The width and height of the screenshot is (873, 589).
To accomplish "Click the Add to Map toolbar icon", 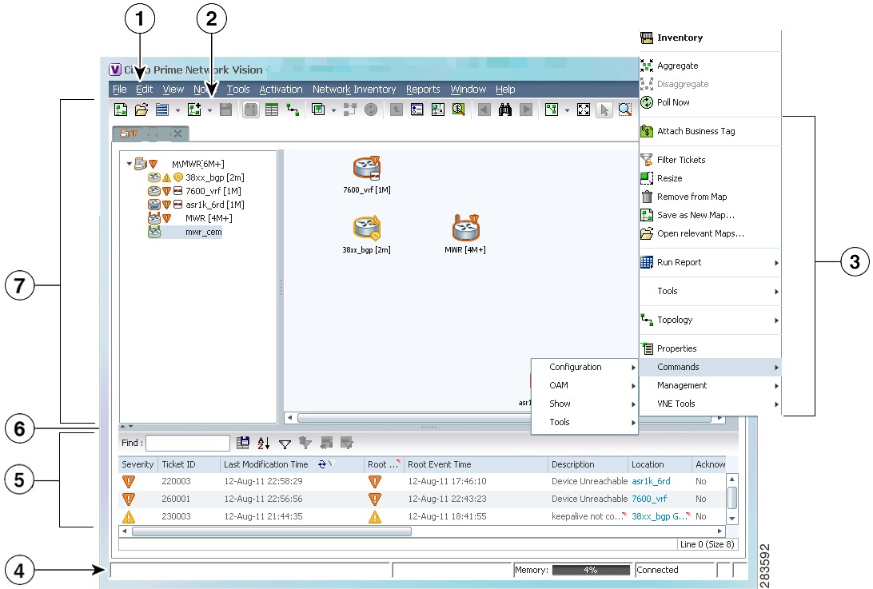I will tap(194, 109).
